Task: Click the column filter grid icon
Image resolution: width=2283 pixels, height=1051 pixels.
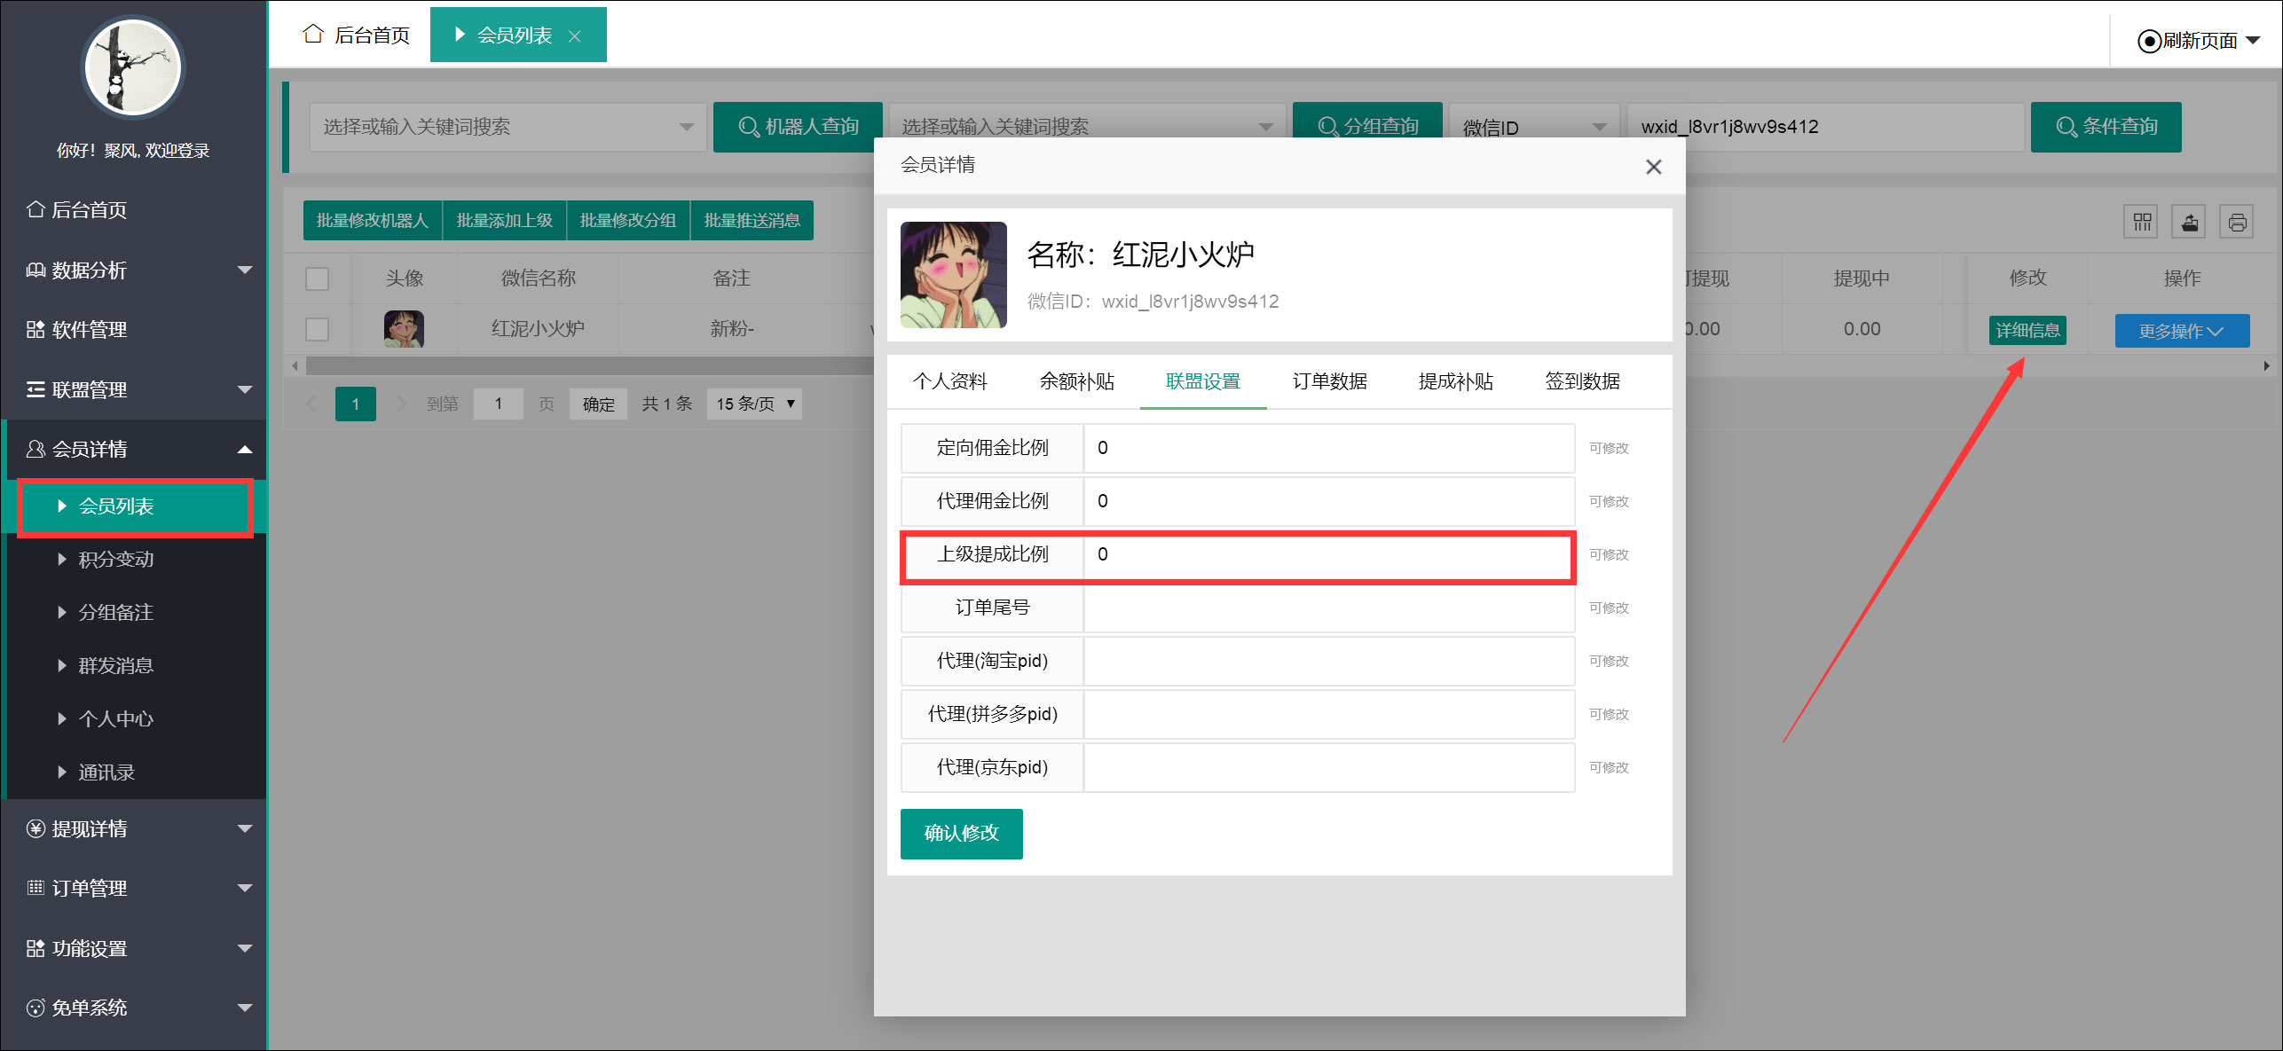Action: pos(2142,222)
